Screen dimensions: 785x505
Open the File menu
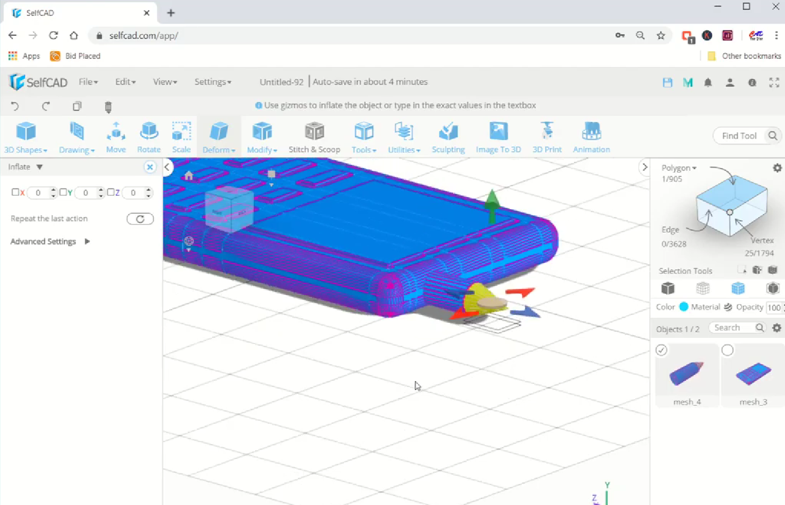coord(88,82)
